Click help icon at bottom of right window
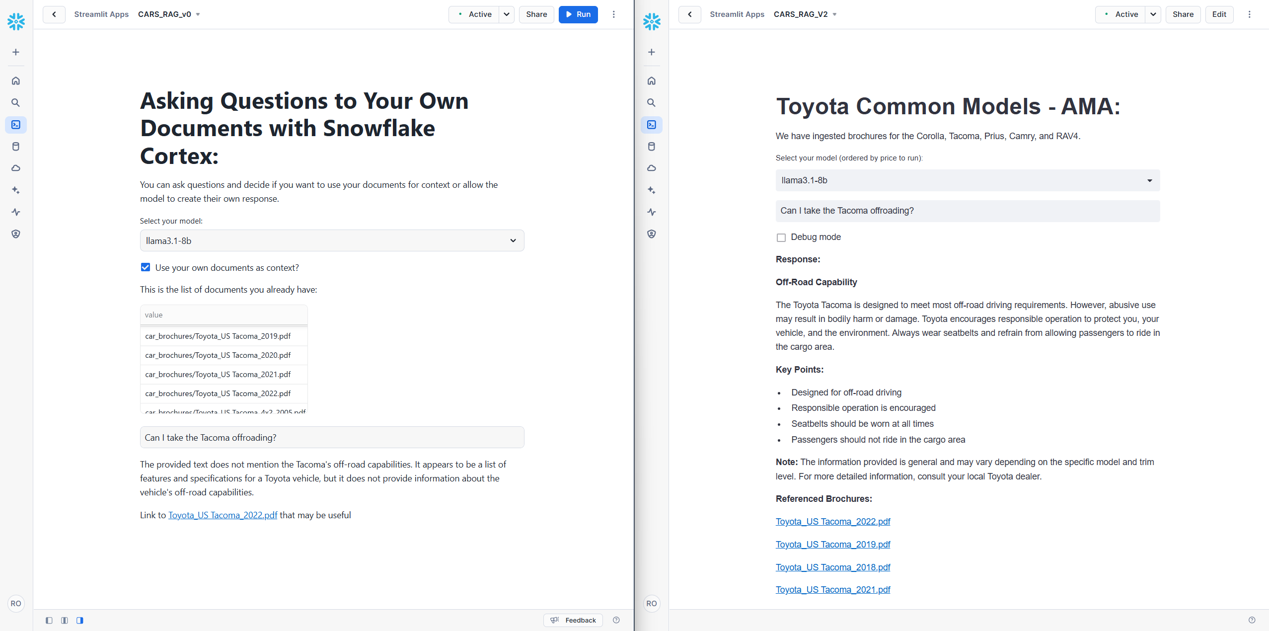This screenshot has width=1269, height=631. (1252, 620)
